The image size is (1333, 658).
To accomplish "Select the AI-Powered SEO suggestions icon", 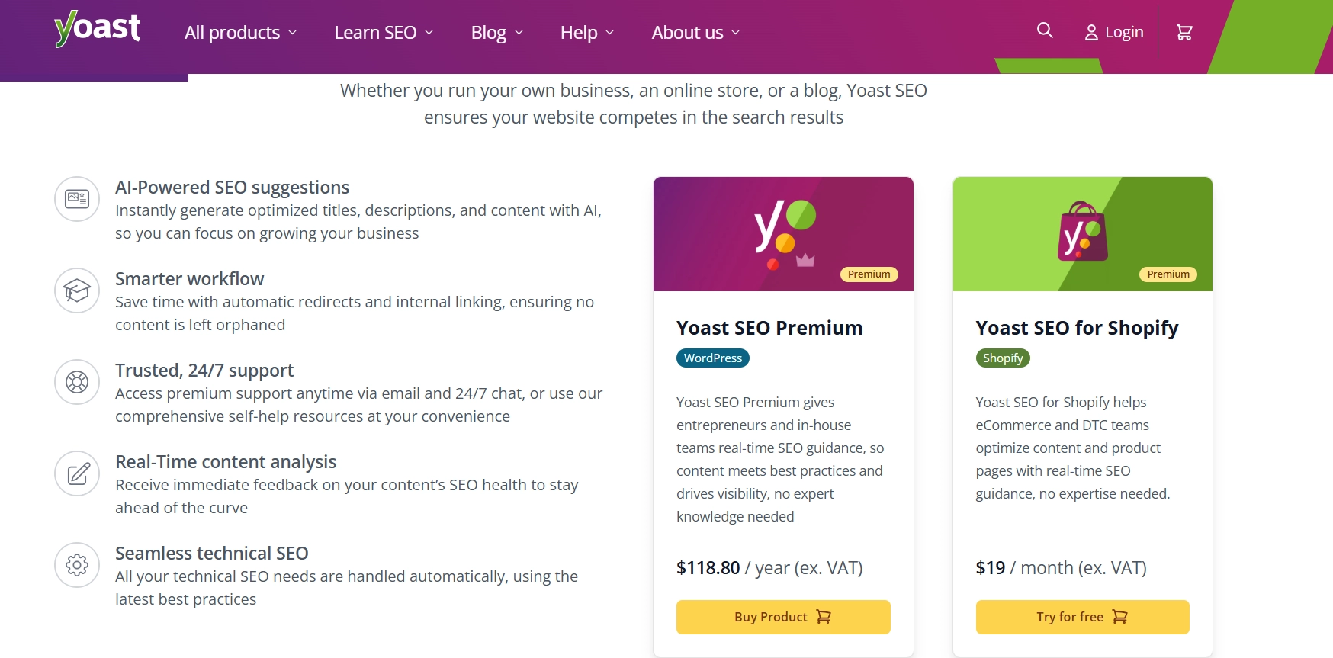I will point(76,199).
